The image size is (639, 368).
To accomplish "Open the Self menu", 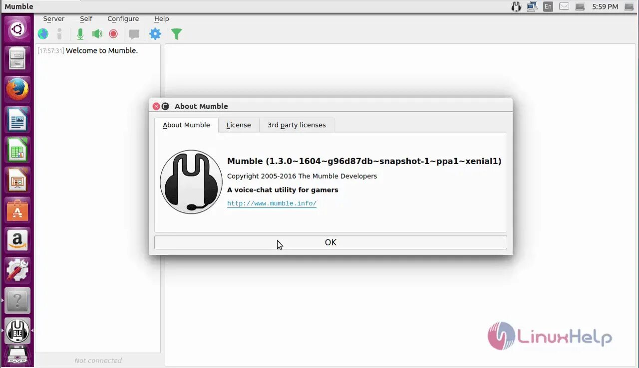I will tap(86, 18).
